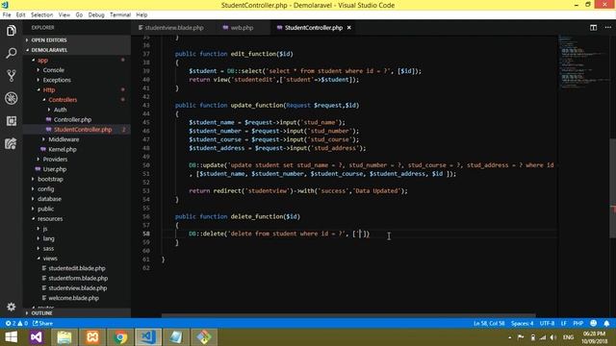616x346 pixels.
Task: Switch to the VS Code taskbar icon
Action: tap(148, 337)
